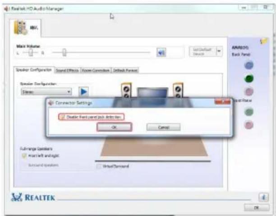Click the right speaker in the room diagram

click(178, 90)
